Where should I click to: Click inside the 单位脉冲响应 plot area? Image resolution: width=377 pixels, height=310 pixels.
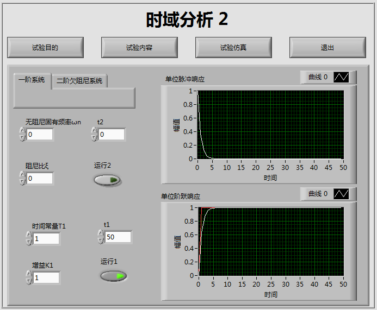click(x=270, y=124)
